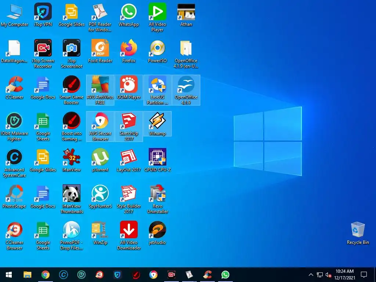Image resolution: width=376 pixels, height=282 pixels.
Task: Select the IrfanView icon with number 32
Action: [72, 161]
